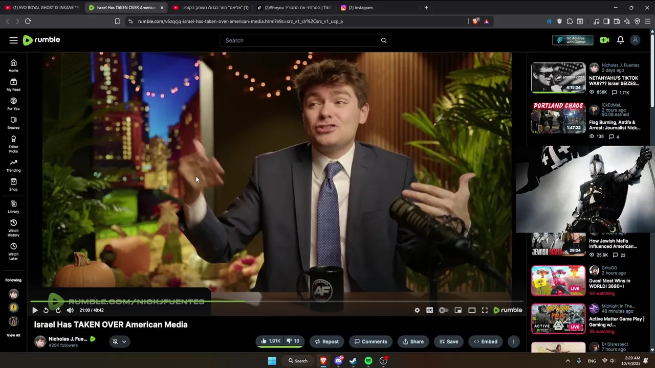Open Brave main menu hamburger
This screenshot has width=655, height=368.
pos(647,21)
